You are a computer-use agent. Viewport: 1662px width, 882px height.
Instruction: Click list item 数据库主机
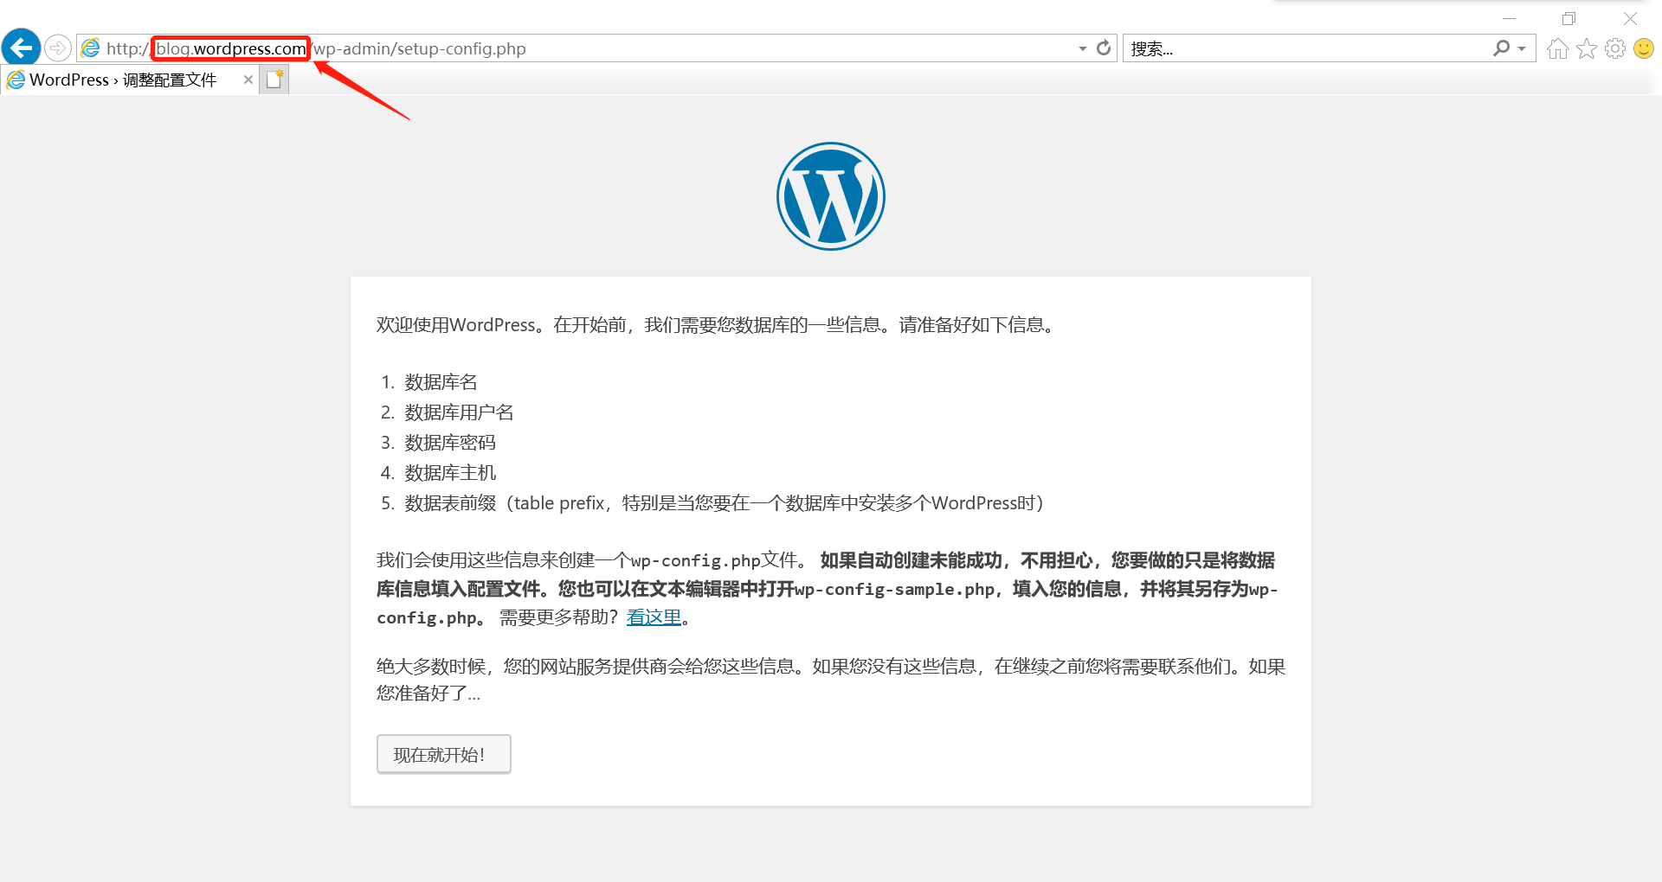point(450,473)
